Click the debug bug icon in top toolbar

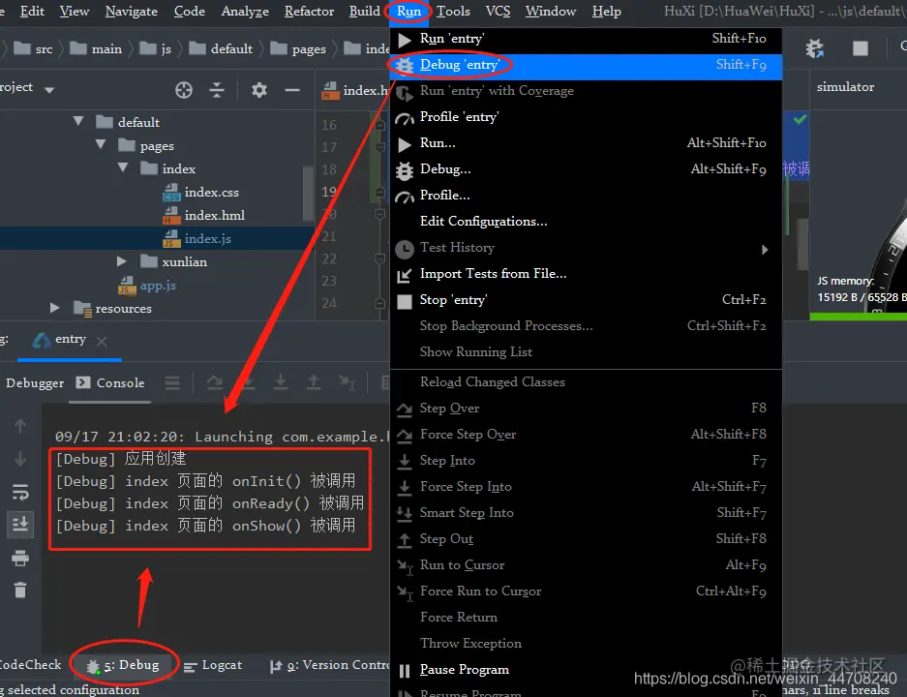pyautogui.click(x=814, y=48)
